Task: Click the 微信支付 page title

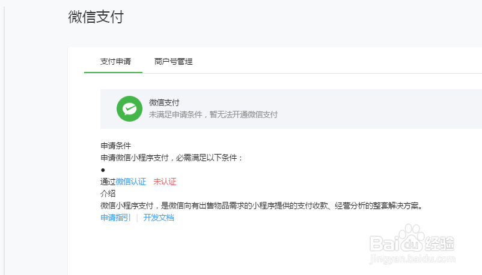Action: point(96,17)
